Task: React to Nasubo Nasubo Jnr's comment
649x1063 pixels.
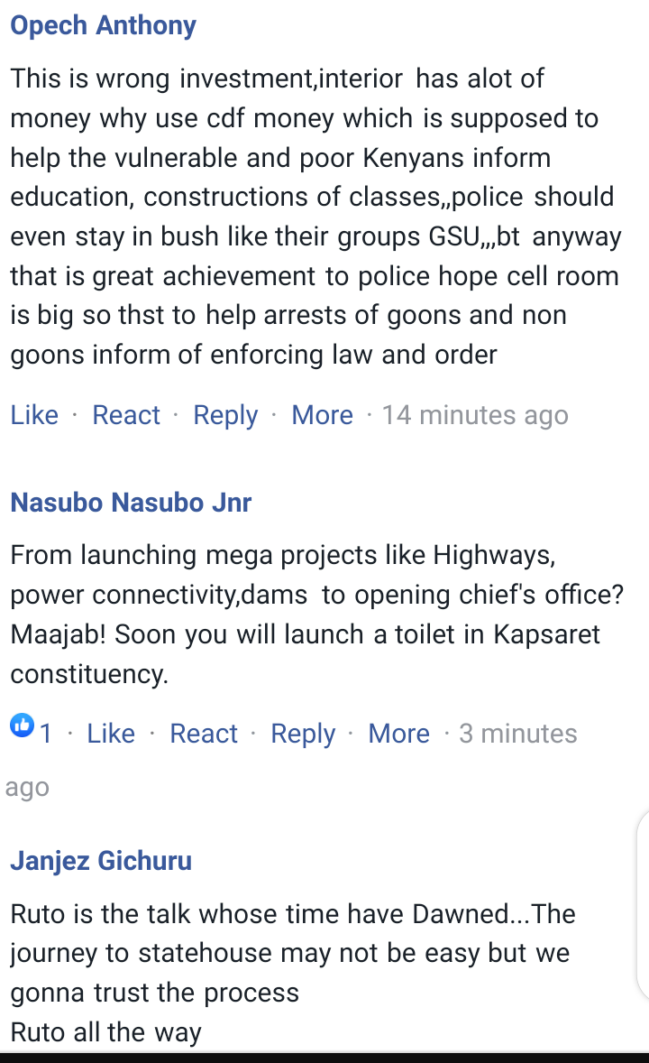Action: tap(203, 734)
